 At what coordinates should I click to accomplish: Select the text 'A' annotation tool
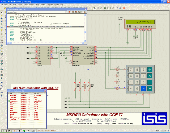pos(2,73)
